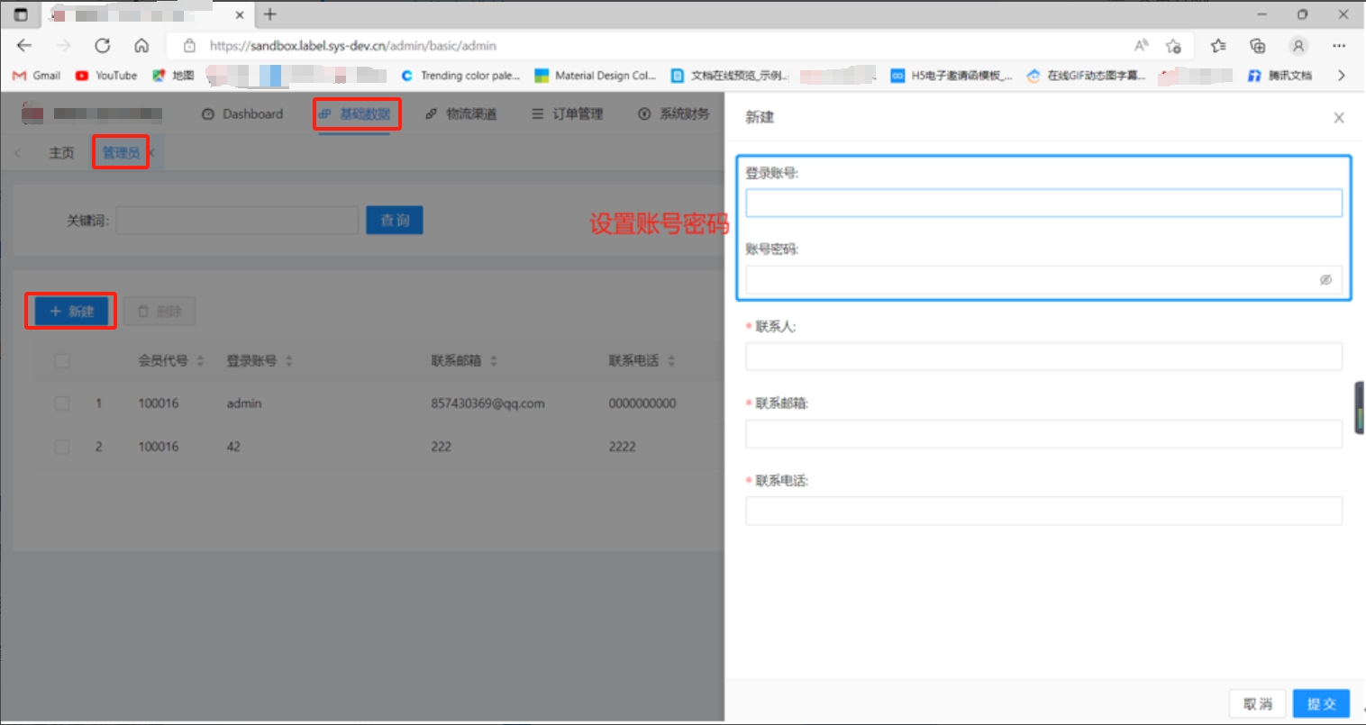Click the 联系电话 input field
This screenshot has height=725, width=1366.
pyautogui.click(x=1043, y=511)
